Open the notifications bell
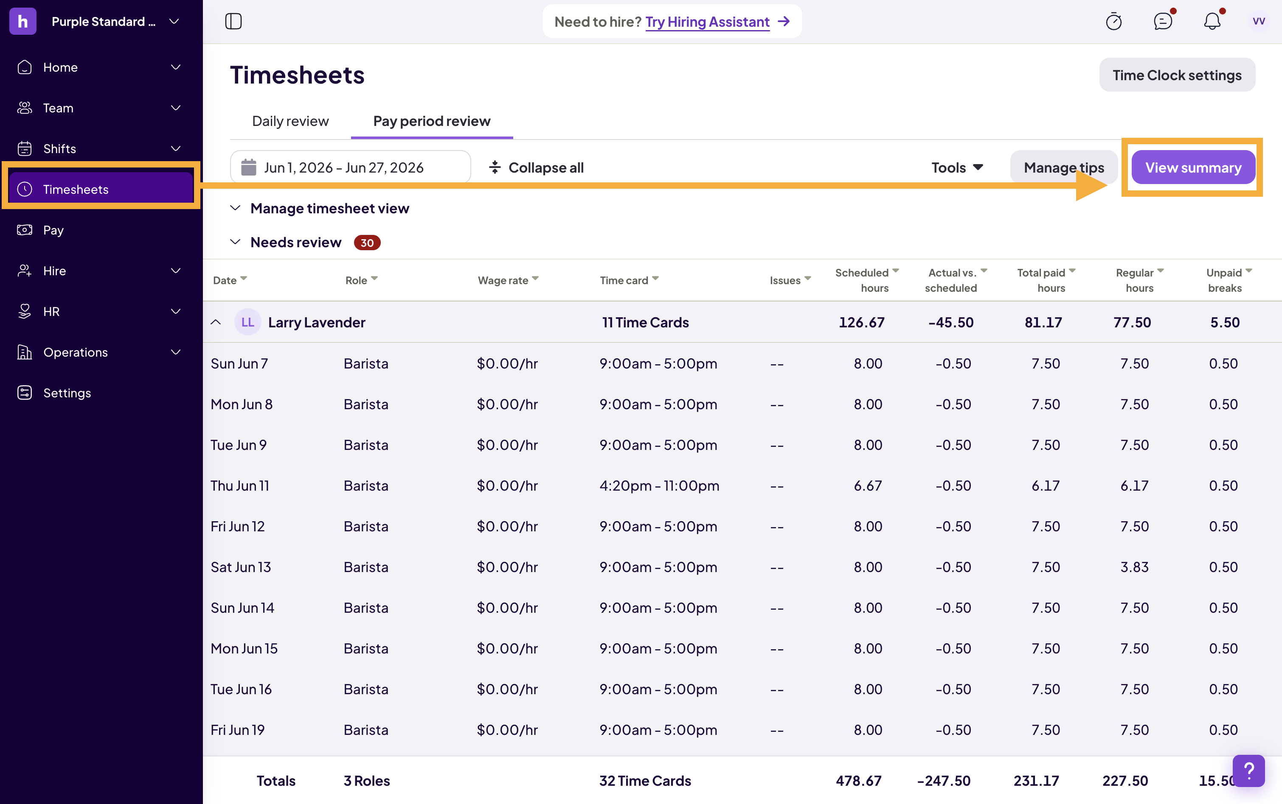This screenshot has width=1282, height=804. click(x=1212, y=21)
